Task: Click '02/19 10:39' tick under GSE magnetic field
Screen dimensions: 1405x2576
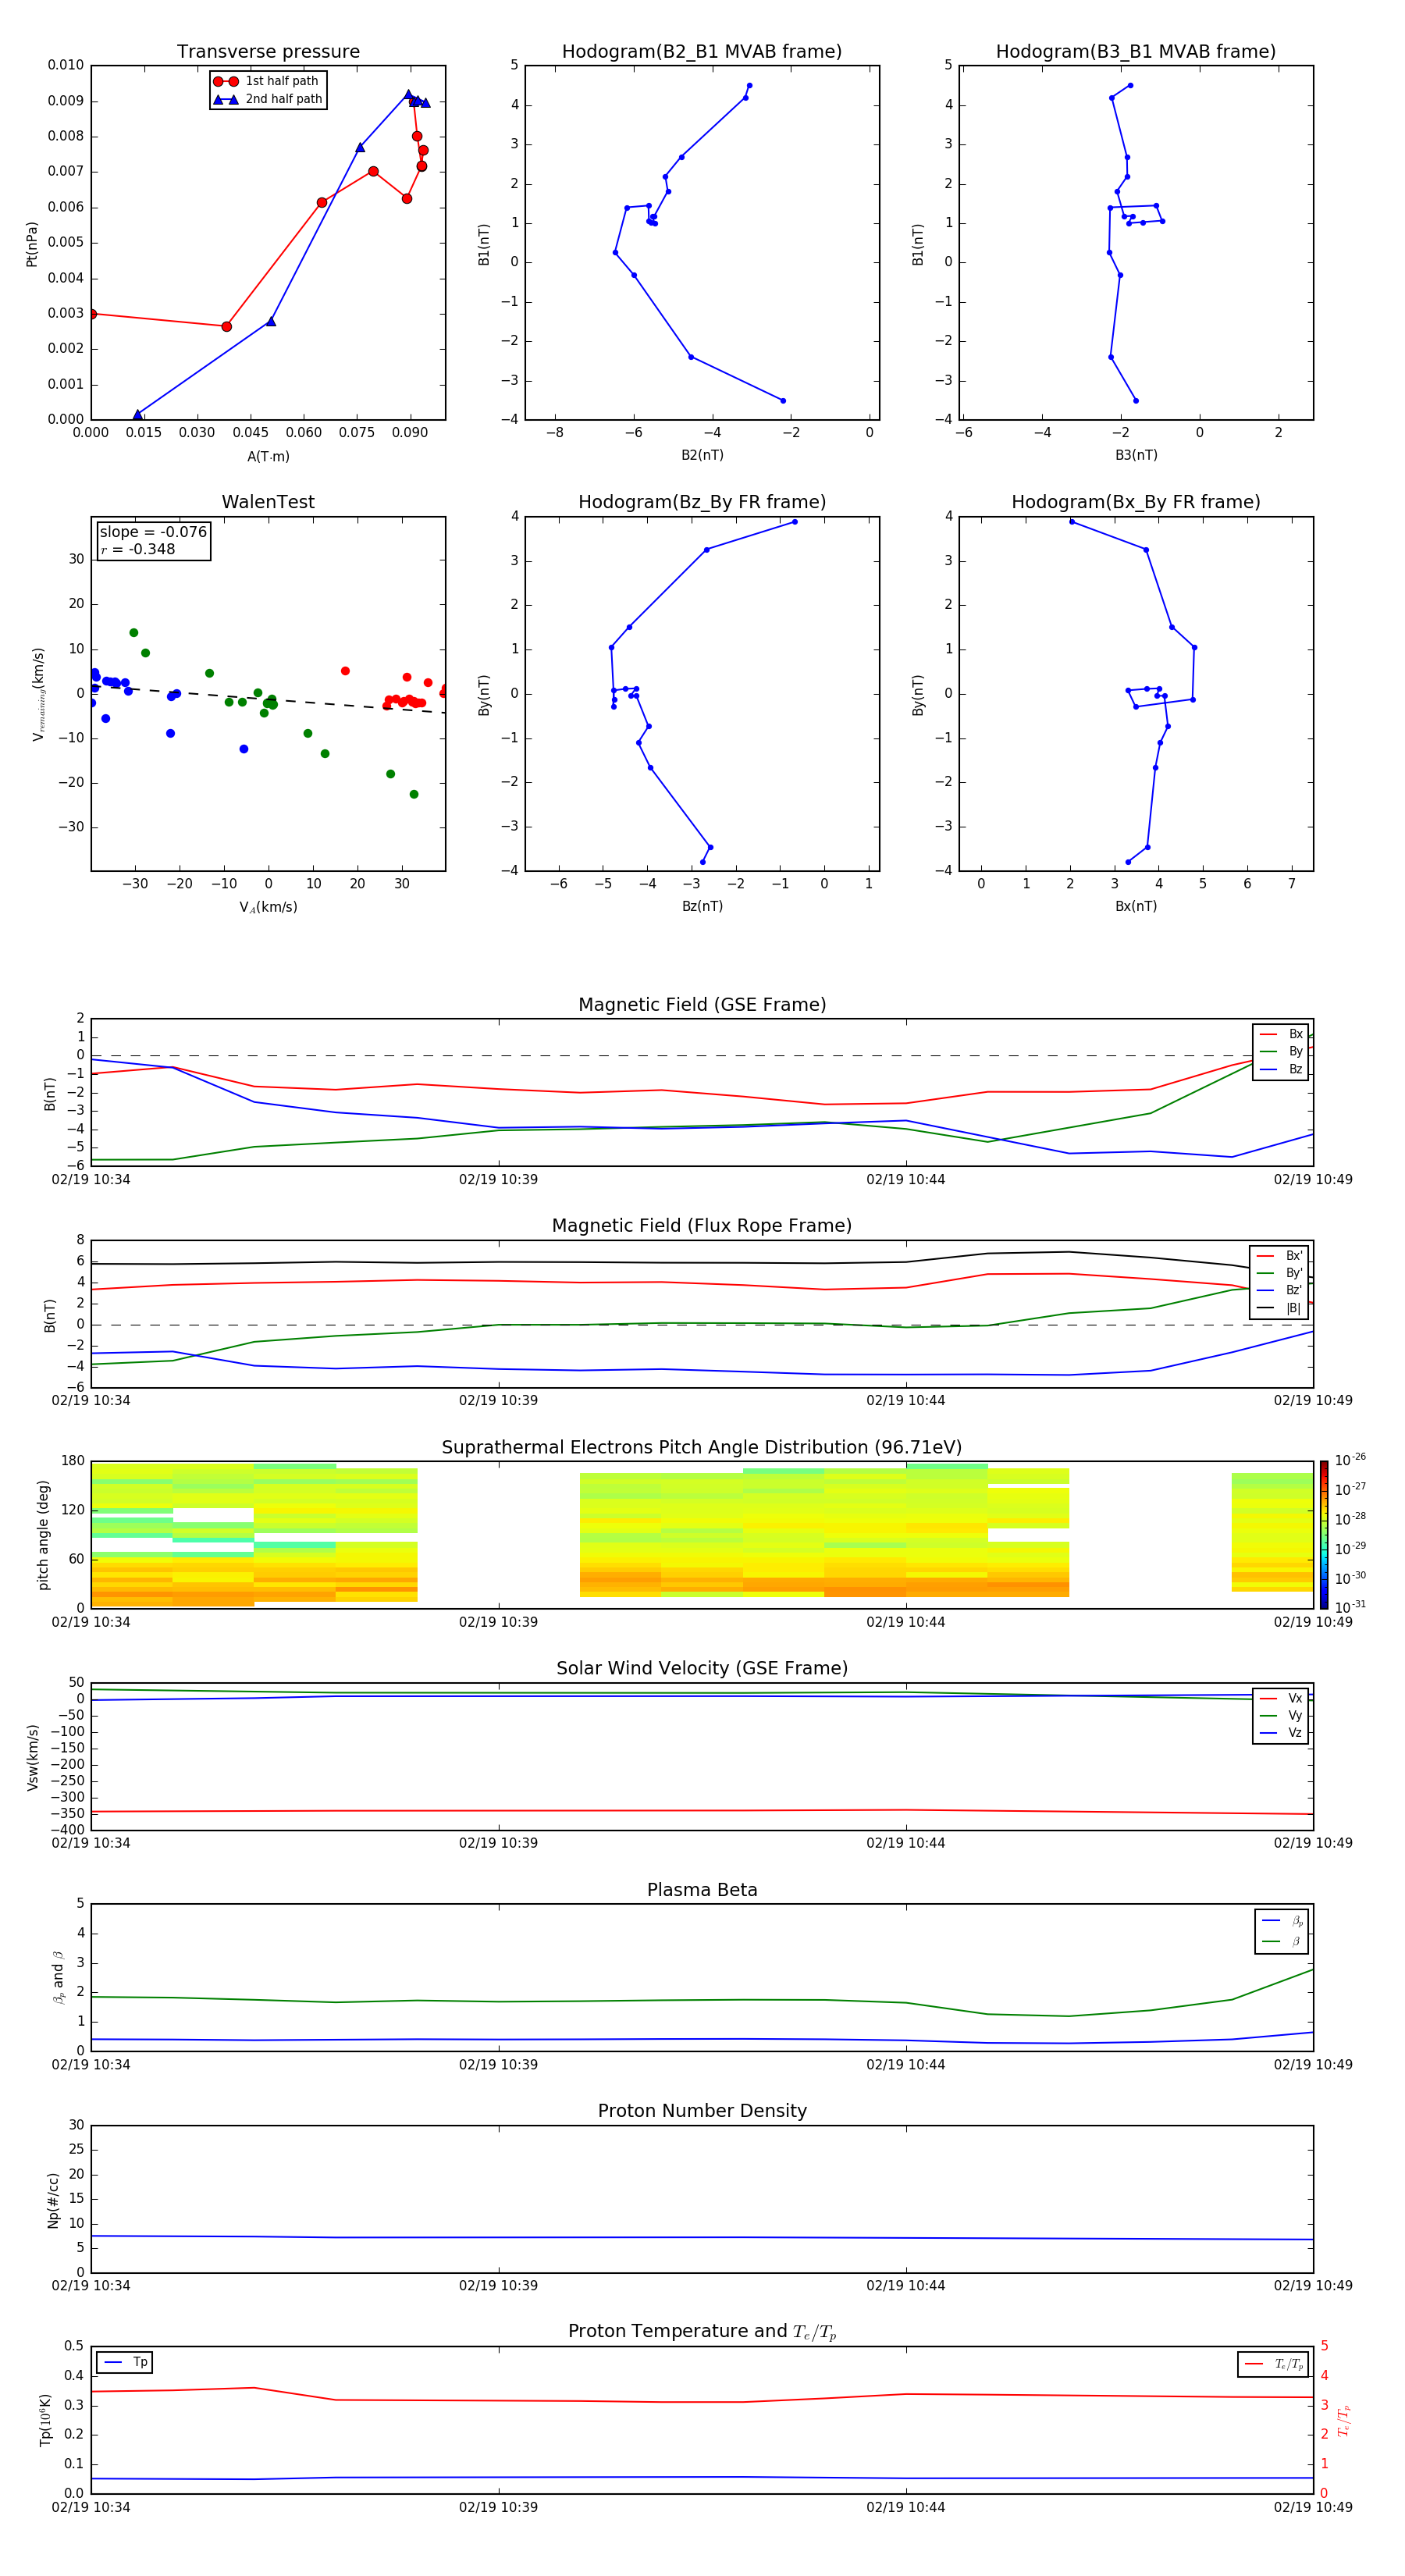Action: pyautogui.click(x=498, y=1179)
